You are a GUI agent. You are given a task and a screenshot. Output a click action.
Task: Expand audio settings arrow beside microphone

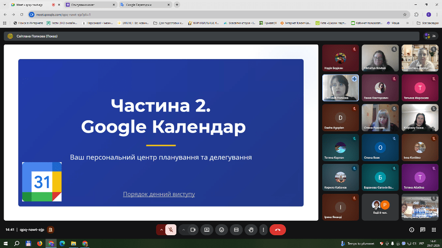point(161,229)
